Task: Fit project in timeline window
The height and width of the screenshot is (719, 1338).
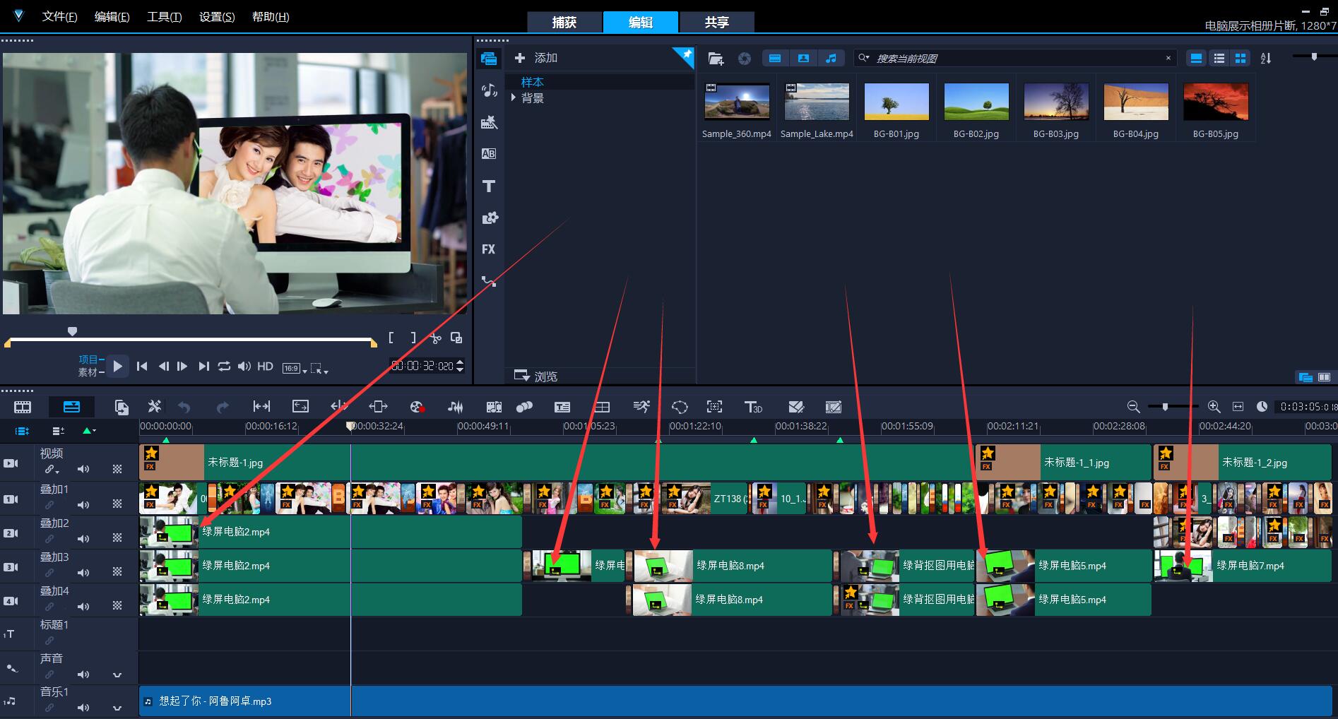Action: point(1238,407)
